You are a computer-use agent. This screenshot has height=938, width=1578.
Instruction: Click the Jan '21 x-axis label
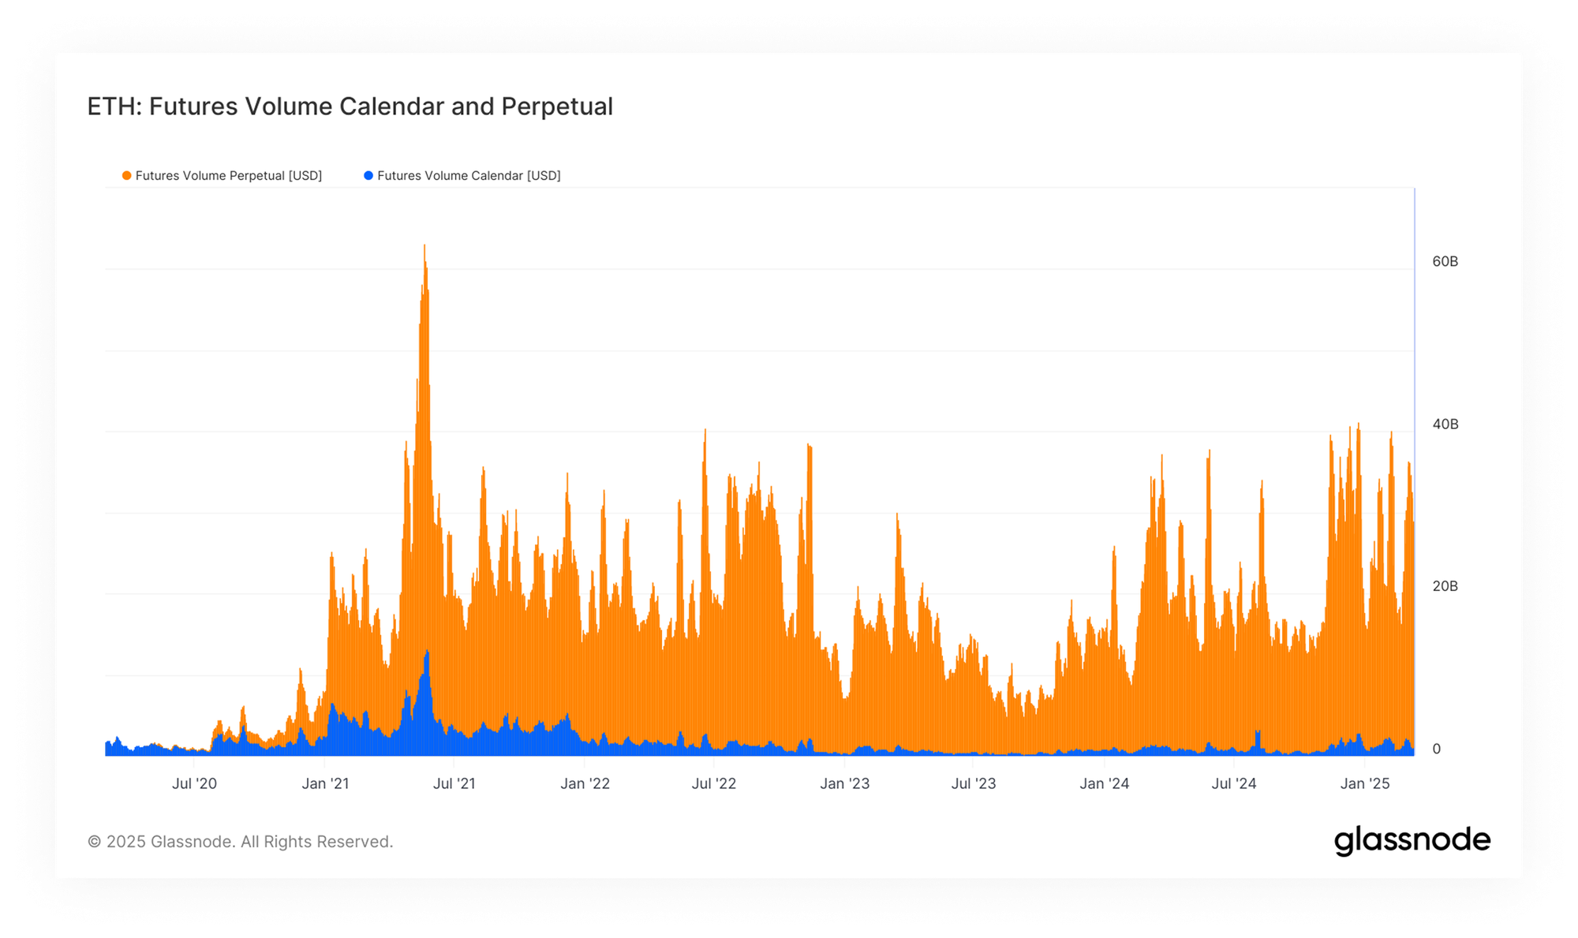[x=325, y=783]
